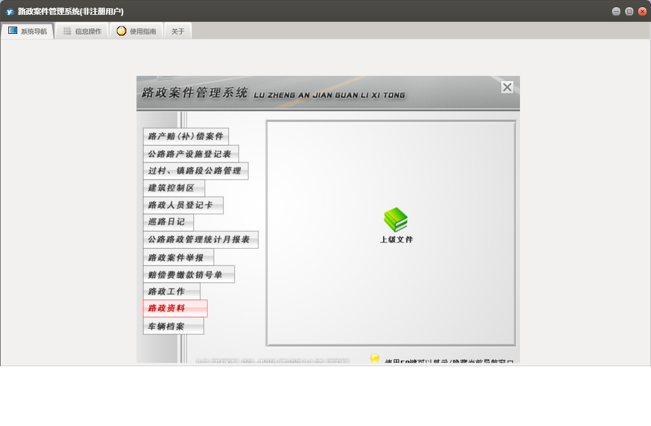The width and height of the screenshot is (651, 426).
Task: Maximize the main window
Action: click(629, 12)
